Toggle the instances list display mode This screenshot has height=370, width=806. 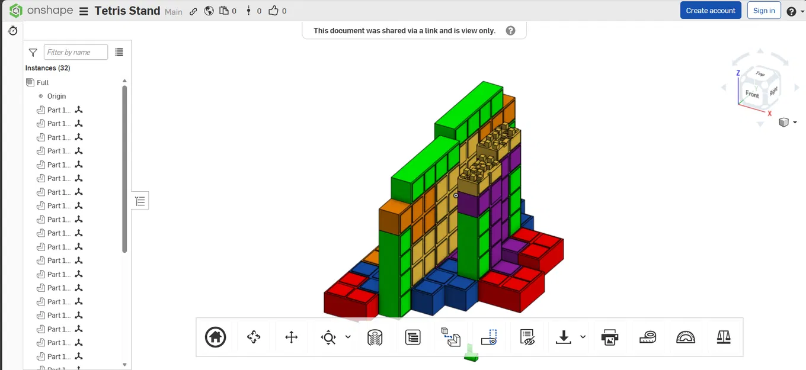click(119, 52)
